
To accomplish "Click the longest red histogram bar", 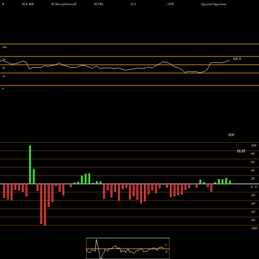I will pos(45,205).
